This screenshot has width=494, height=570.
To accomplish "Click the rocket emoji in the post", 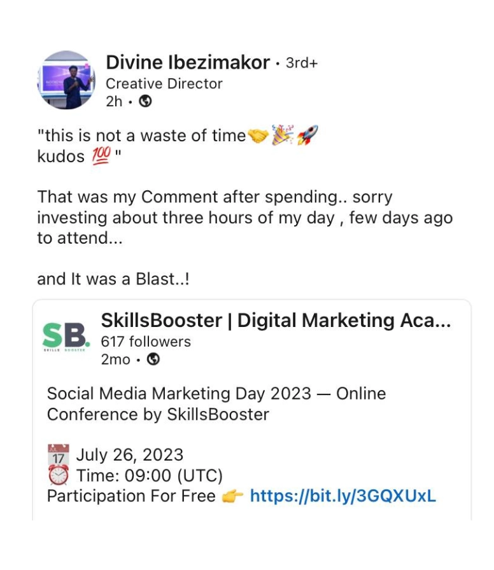I will (307, 136).
